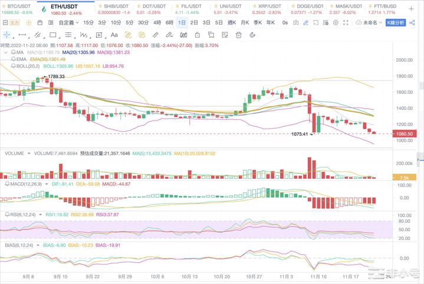The image size is (424, 284).
Task: Click the K線分析 button
Action: (x=396, y=22)
